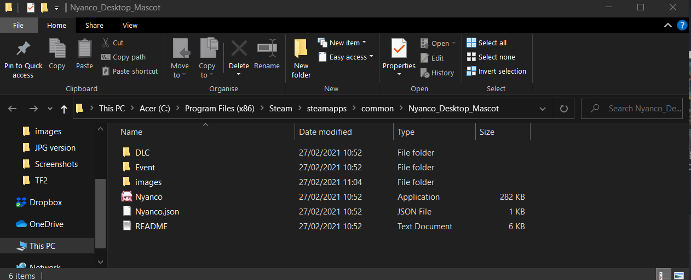Click Select none in ribbon

click(491, 57)
